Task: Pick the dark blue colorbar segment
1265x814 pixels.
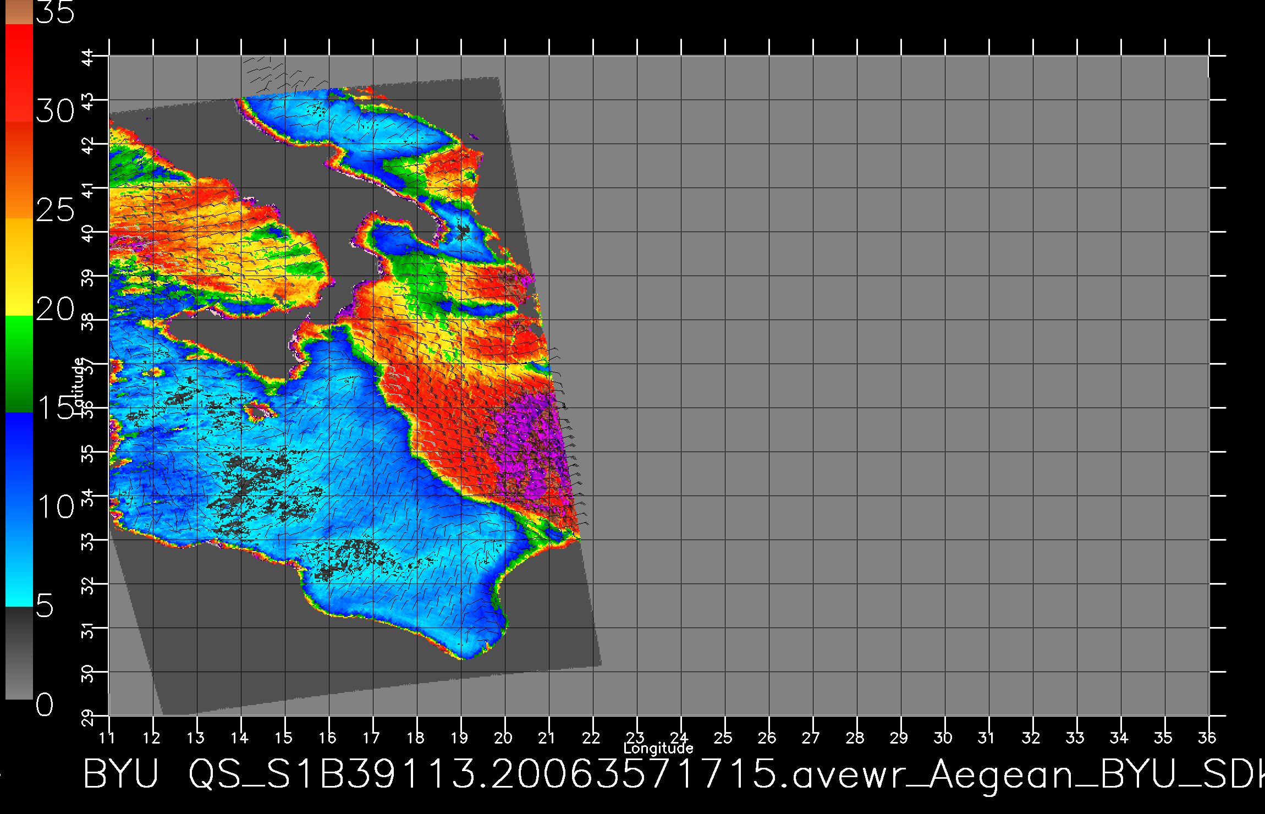Action: click(19, 462)
